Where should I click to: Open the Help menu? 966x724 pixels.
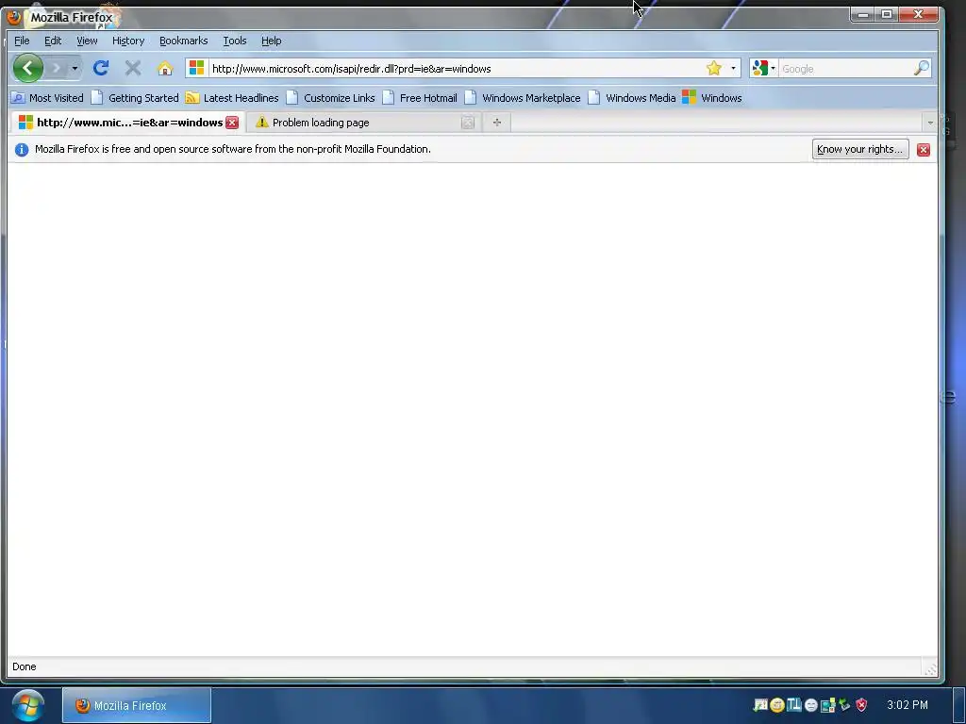[271, 41]
